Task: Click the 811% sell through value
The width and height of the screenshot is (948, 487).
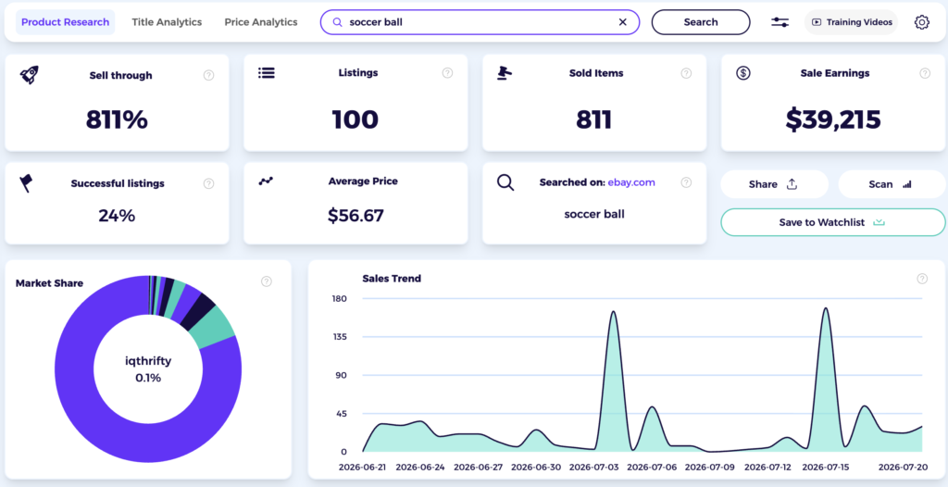Action: point(117,119)
